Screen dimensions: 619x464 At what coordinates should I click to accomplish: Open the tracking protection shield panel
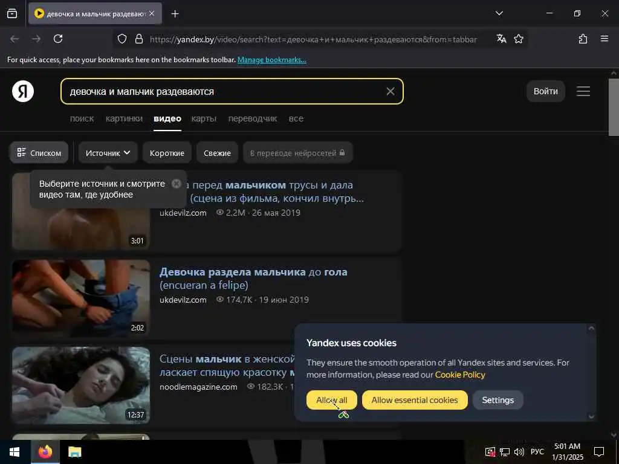[122, 39]
